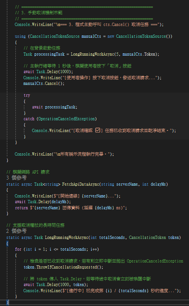
Task: Click "CancellationToken token" parameter in signature
Action: (x=154, y=238)
